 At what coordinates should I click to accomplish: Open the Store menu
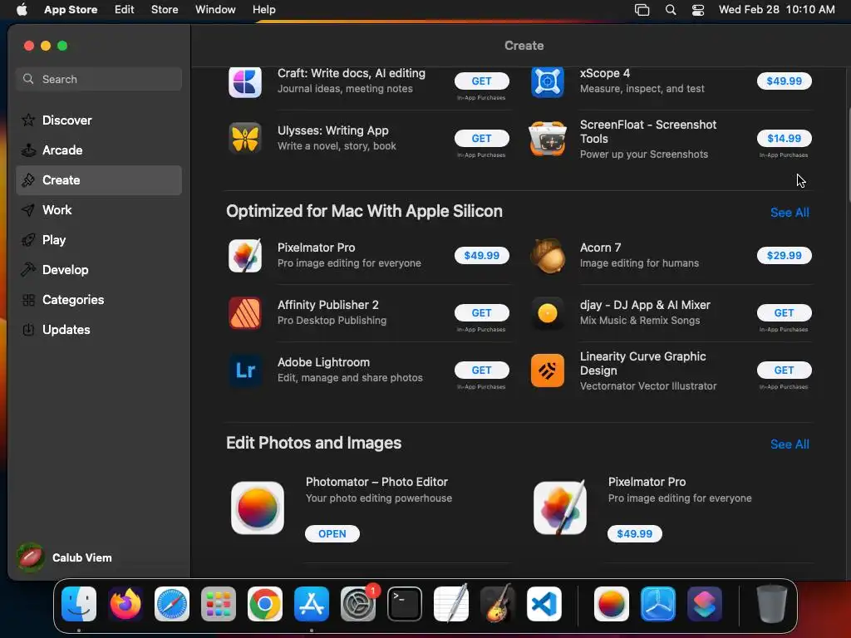click(x=165, y=10)
